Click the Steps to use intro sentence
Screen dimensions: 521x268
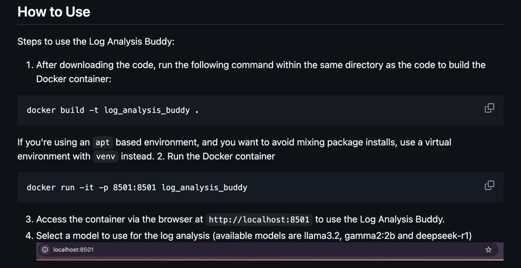click(96, 42)
